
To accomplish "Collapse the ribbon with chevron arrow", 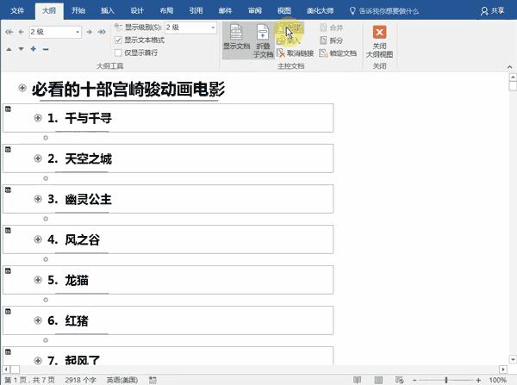I will [x=510, y=67].
